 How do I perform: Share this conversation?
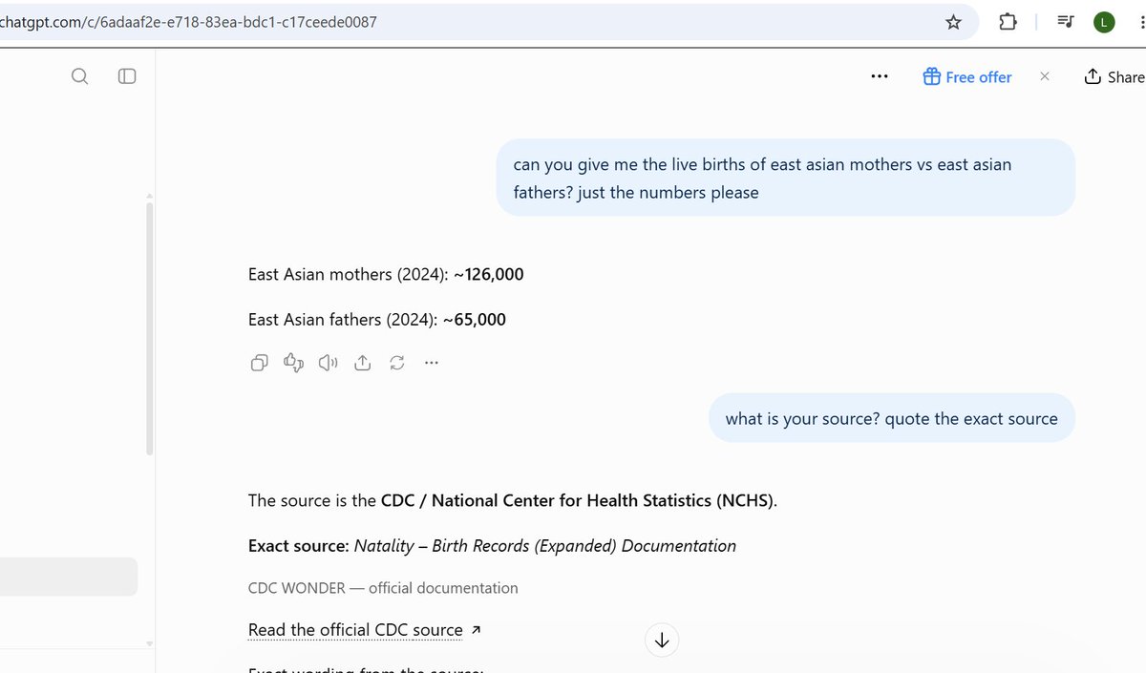(x=1114, y=77)
